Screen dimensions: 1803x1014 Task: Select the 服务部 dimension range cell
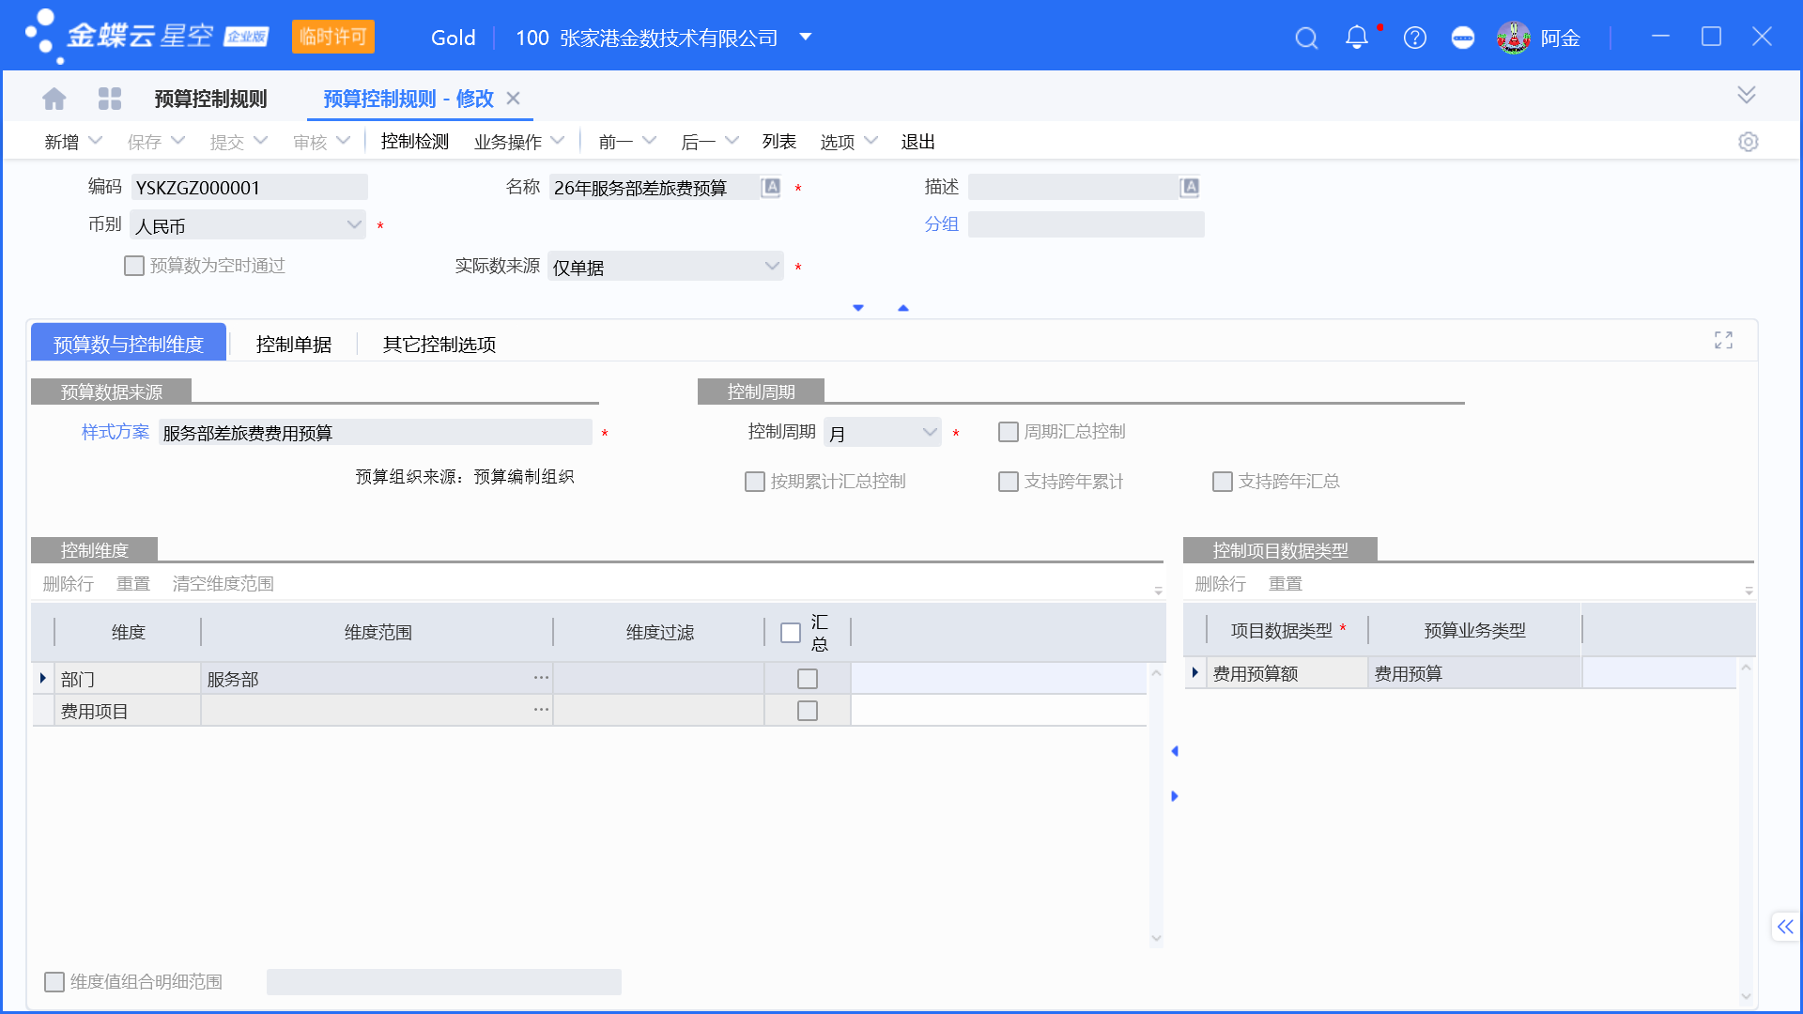[x=377, y=679]
